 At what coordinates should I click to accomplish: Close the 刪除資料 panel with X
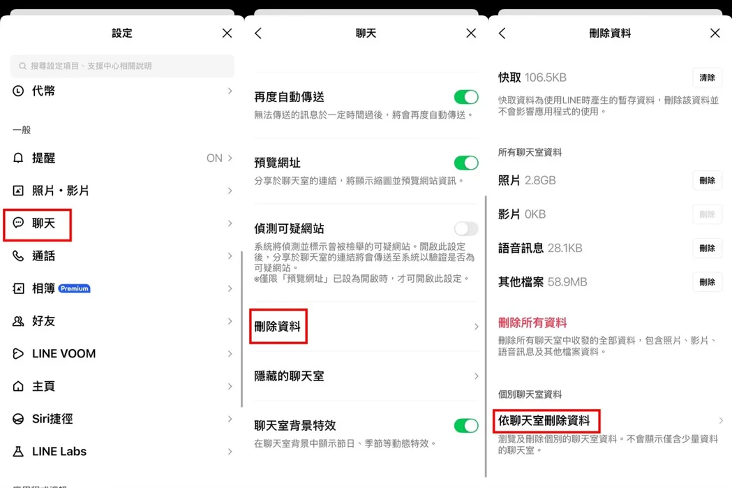coord(715,33)
